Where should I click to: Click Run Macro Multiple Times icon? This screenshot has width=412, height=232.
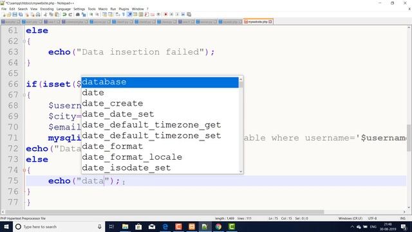point(183,14)
